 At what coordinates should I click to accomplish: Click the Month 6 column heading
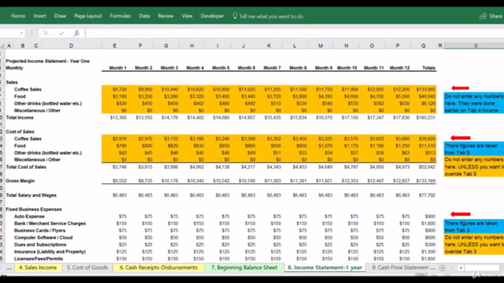coord(246,68)
